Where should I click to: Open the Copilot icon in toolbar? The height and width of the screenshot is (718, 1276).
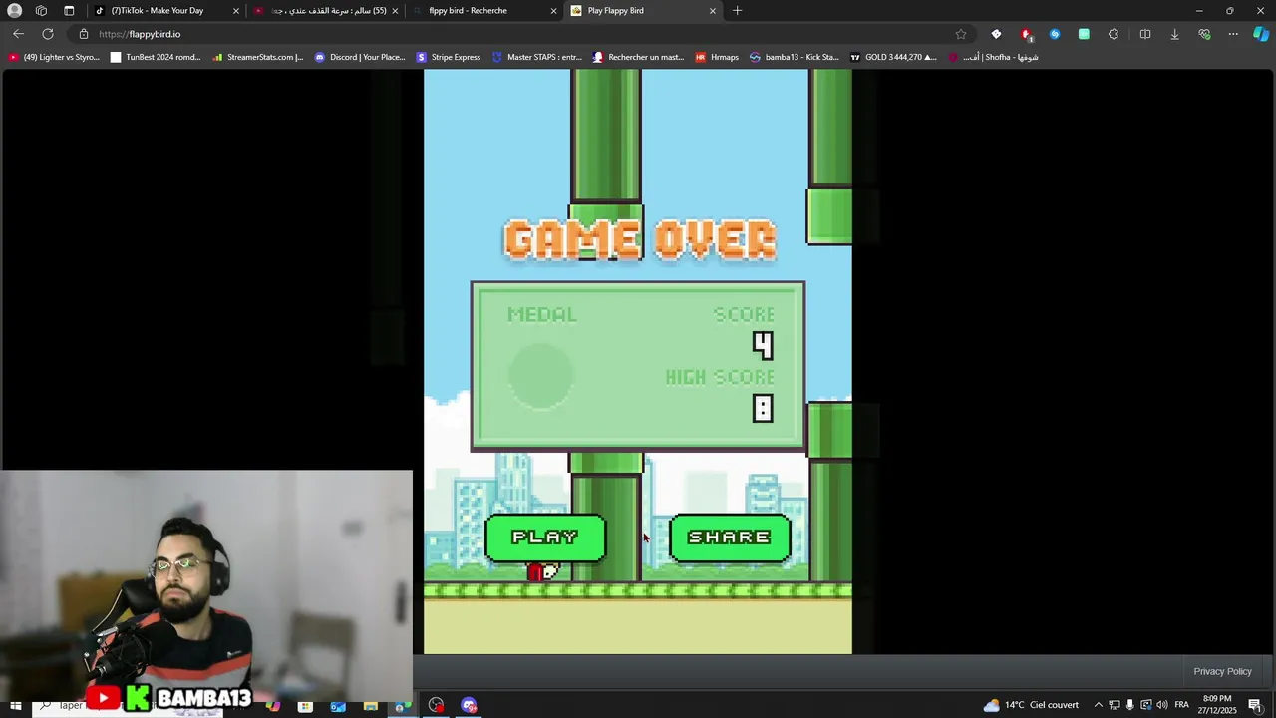1261,34
